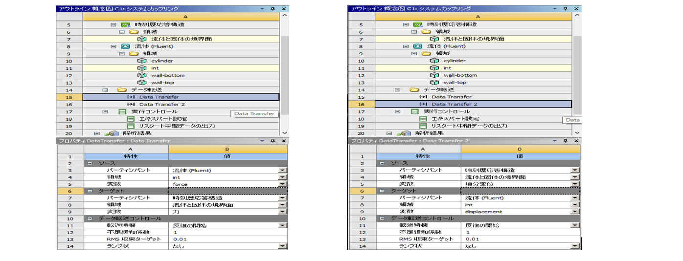Viewport: 683px width, 261px height.
Task: Click the wall-top cube icon in the outline with Data Transfer 2 selected
Action: pos(434,83)
